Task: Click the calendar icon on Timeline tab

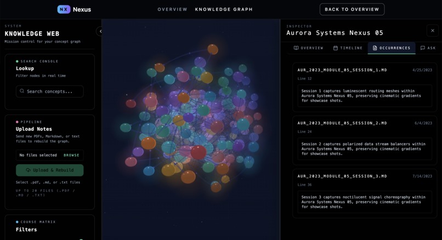Action: pos(336,48)
